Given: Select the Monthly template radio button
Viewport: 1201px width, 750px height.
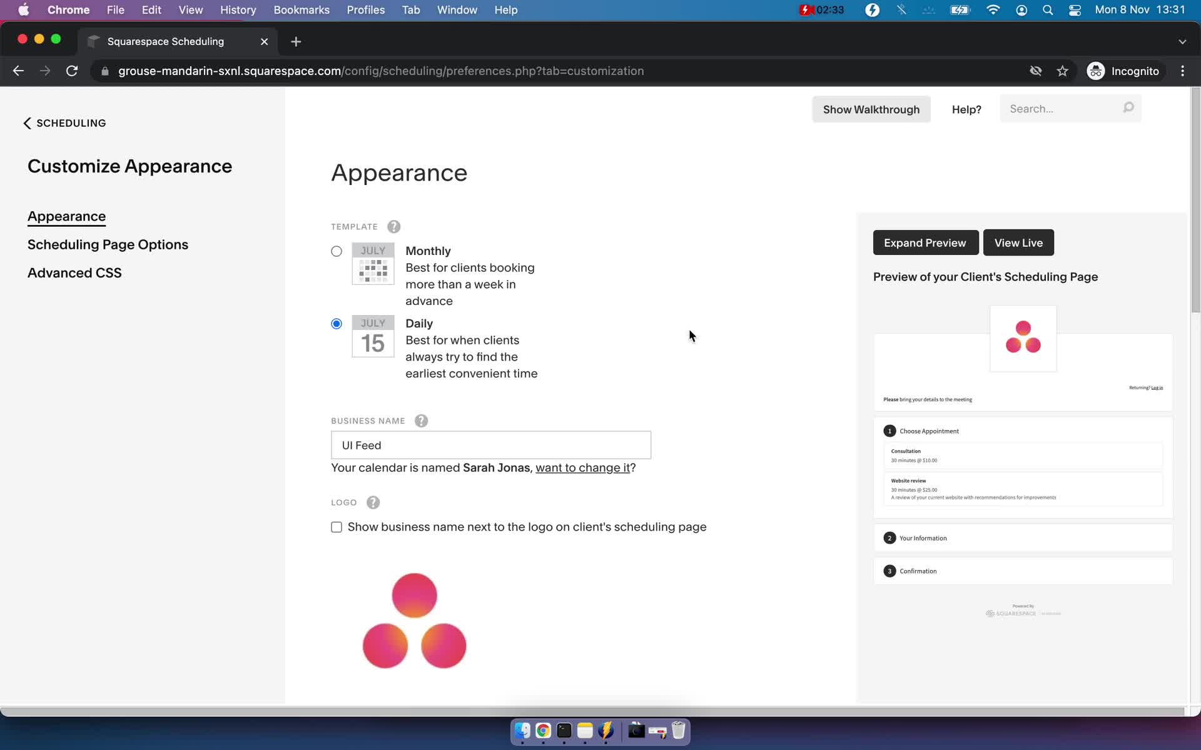Looking at the screenshot, I should (x=337, y=251).
